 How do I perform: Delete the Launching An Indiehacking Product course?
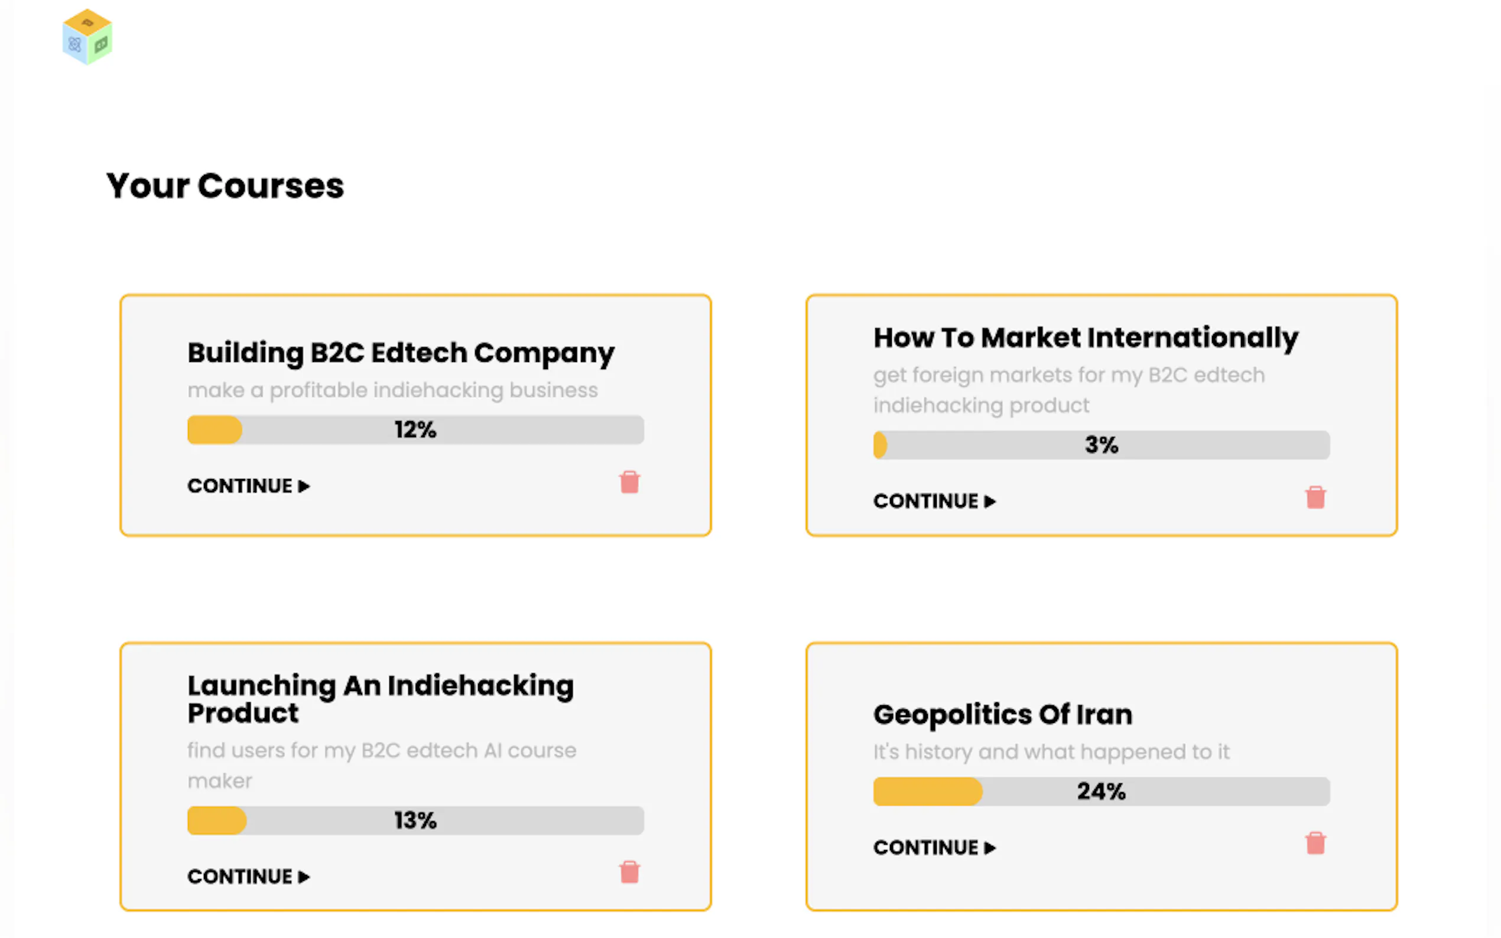pos(629,872)
